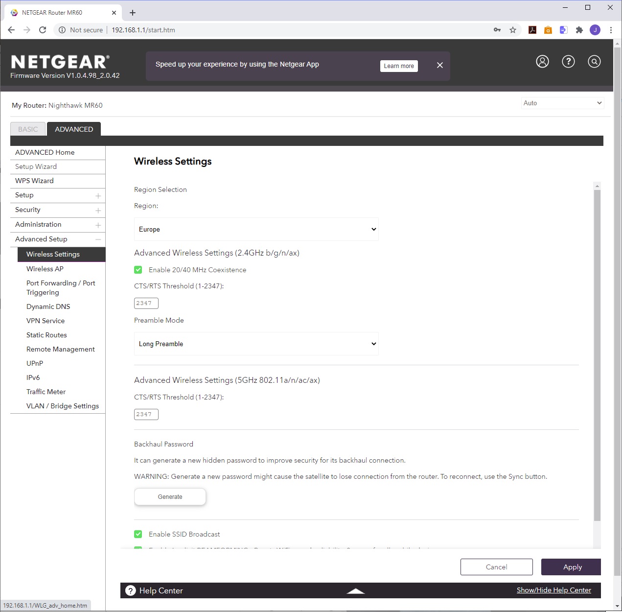Open the NETGEAR account profile icon

[542, 61]
